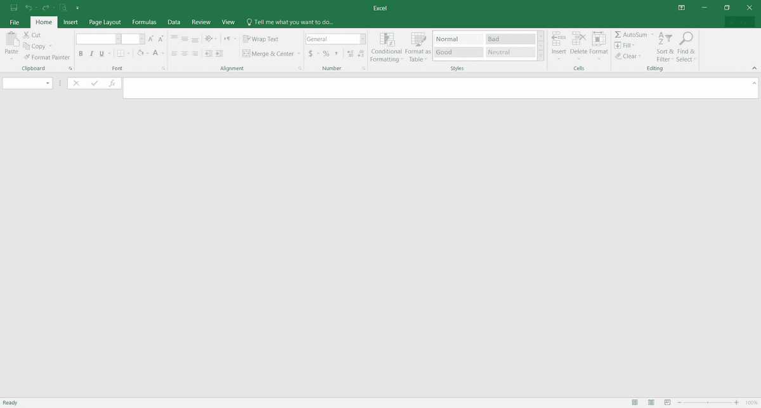Screen dimensions: 761x408
Task: Click the Undo arrow icon
Action: coord(29,8)
